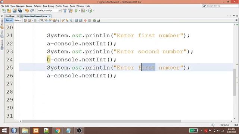Click in the Search (Ctrl+I) field

pos(222,6)
